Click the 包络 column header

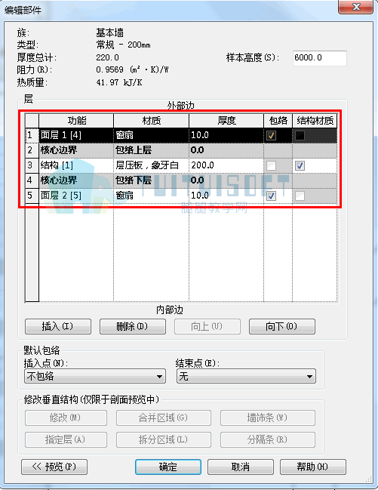(x=278, y=121)
